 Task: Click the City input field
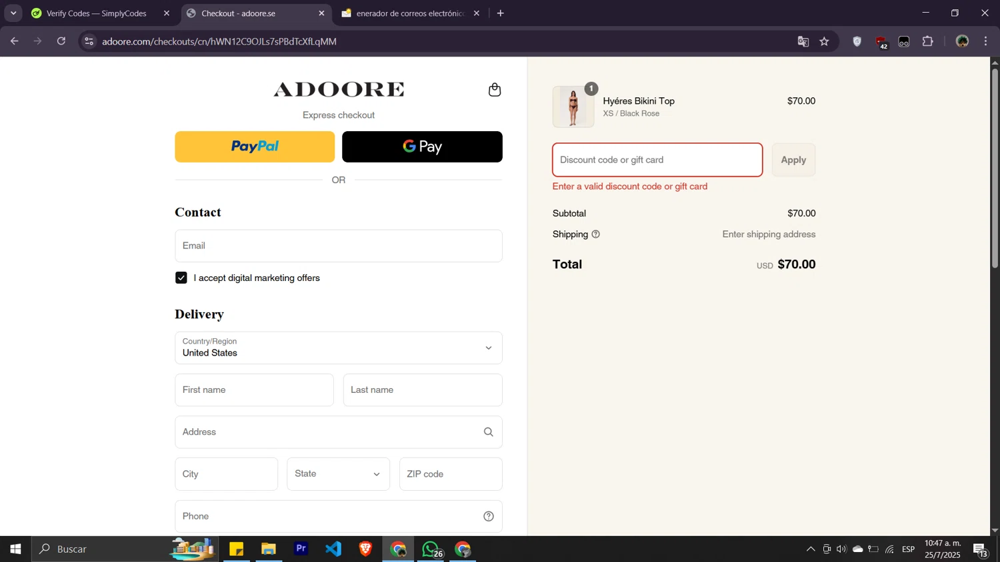coord(227,474)
